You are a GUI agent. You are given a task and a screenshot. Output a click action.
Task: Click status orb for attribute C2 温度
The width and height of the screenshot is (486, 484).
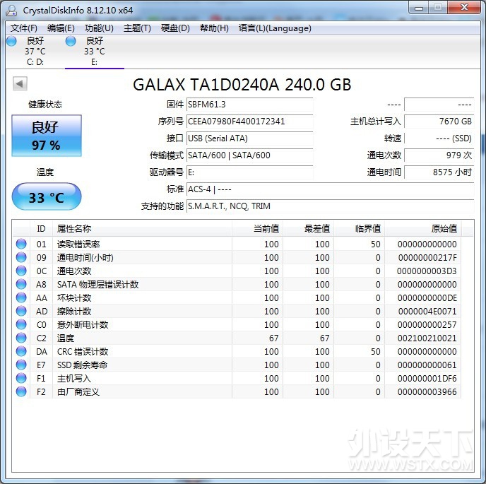21,338
